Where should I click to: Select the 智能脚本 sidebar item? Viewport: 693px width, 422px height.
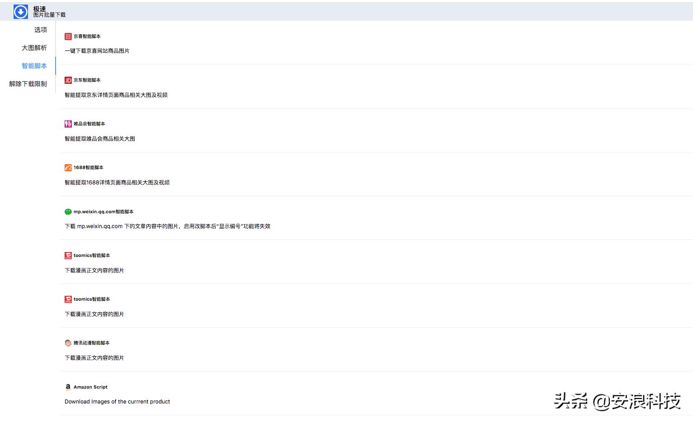click(x=34, y=66)
